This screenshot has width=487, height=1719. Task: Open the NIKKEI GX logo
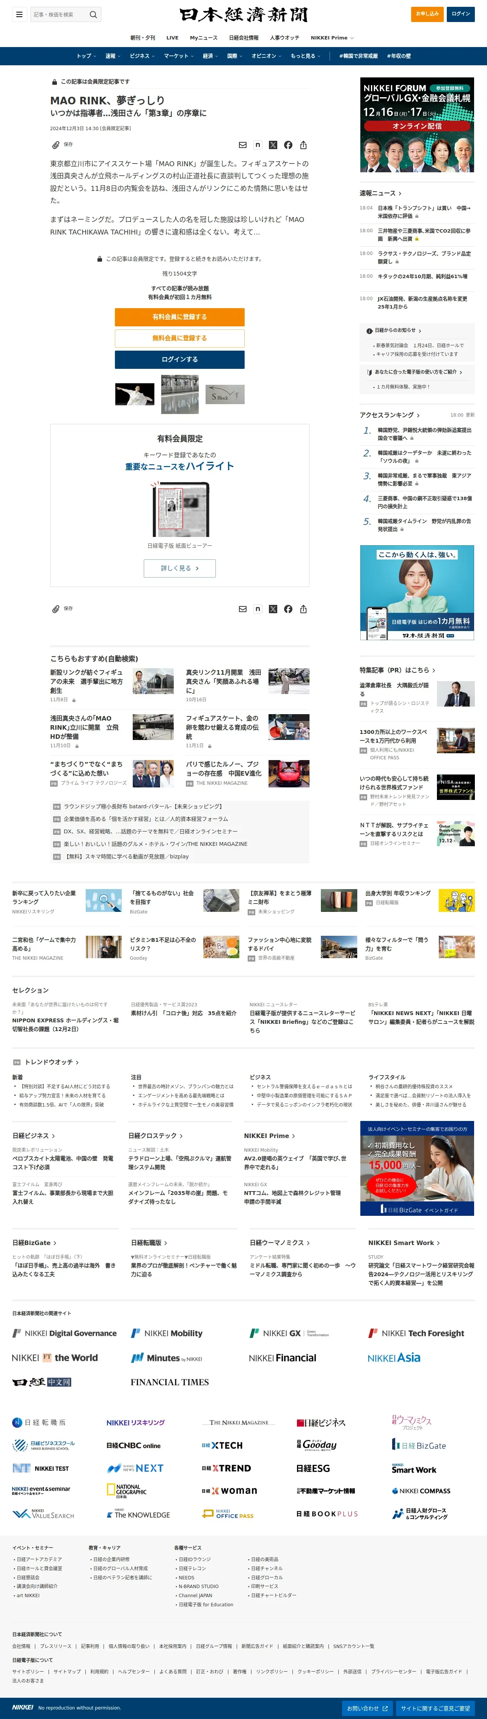tap(289, 1333)
